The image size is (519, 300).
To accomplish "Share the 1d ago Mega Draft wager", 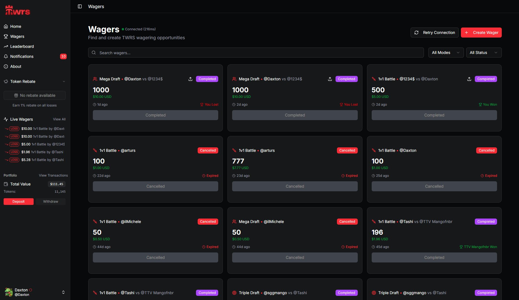I will pyautogui.click(x=190, y=79).
